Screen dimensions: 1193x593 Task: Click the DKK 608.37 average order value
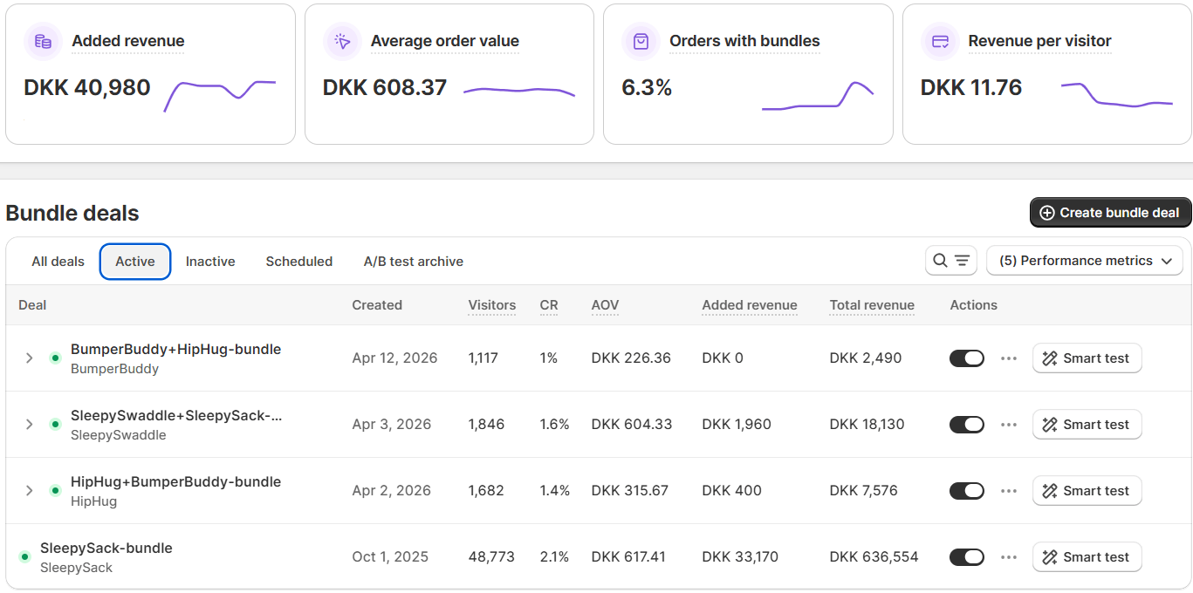385,88
